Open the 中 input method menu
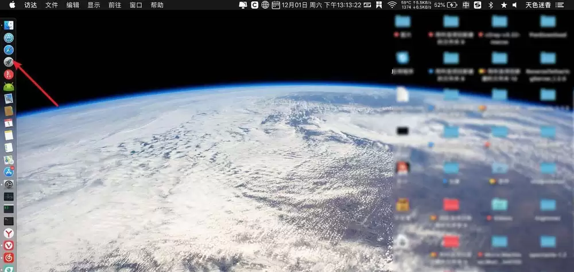Screen dimensions: 574x272 (466, 5)
